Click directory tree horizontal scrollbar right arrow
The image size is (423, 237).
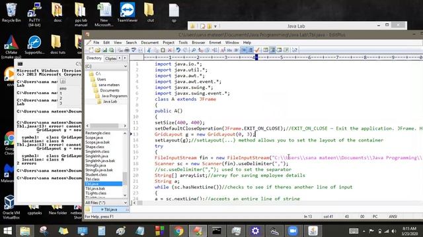tap(125, 126)
